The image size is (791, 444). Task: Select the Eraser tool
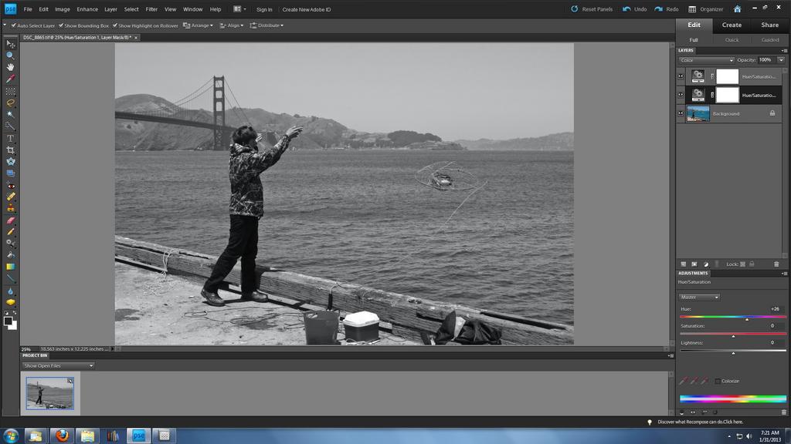(11, 220)
